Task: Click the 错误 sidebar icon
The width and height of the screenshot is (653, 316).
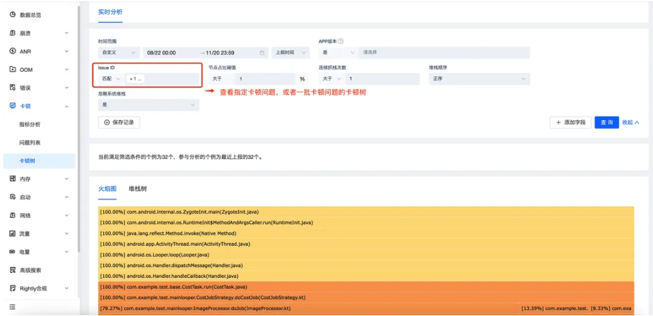Action: click(12, 88)
